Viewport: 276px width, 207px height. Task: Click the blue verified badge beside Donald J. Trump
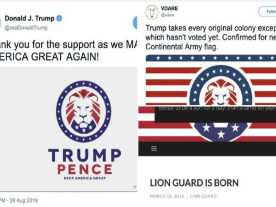[x=59, y=19]
